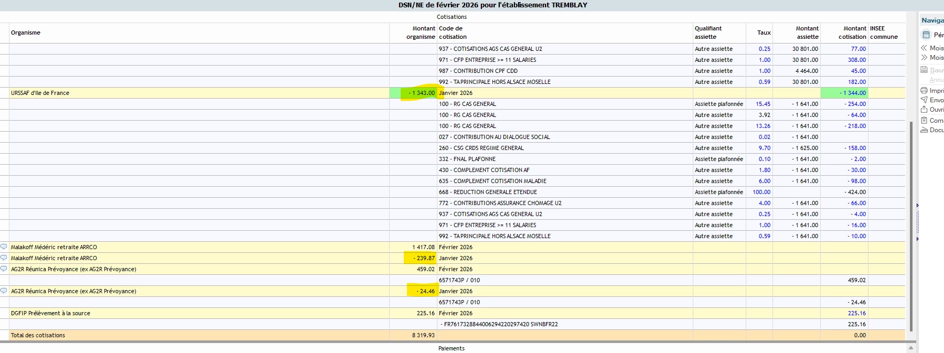Click the '8 319.93' total amount
944x353 pixels.
click(423, 335)
